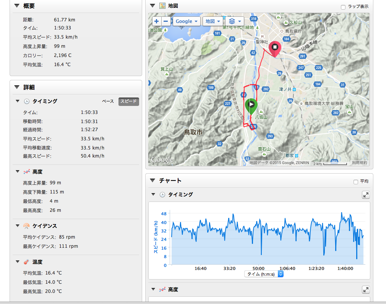The image size is (386, 304).
Task: Open the map layers dropdown
Action: (235, 21)
